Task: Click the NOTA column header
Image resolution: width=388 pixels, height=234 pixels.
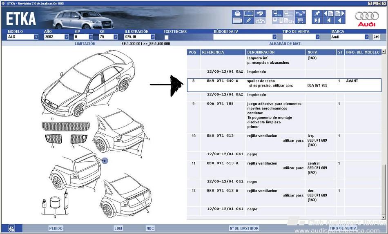Action: click(321, 52)
